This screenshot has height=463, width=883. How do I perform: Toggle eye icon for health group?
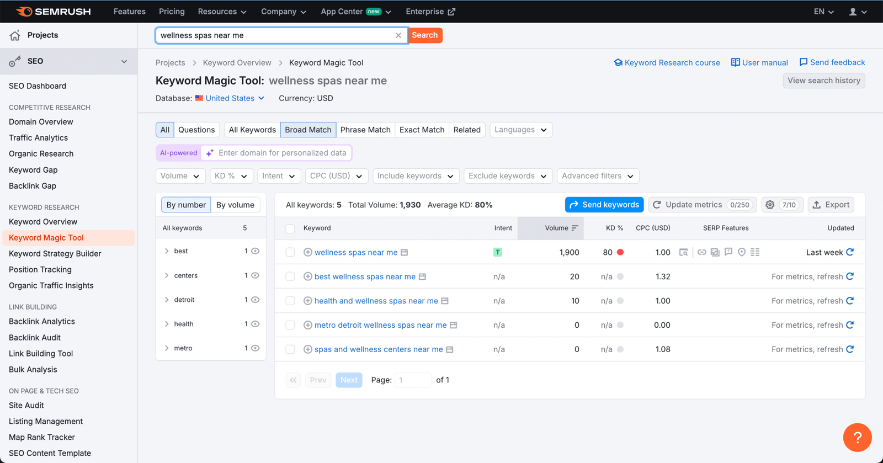pos(255,324)
